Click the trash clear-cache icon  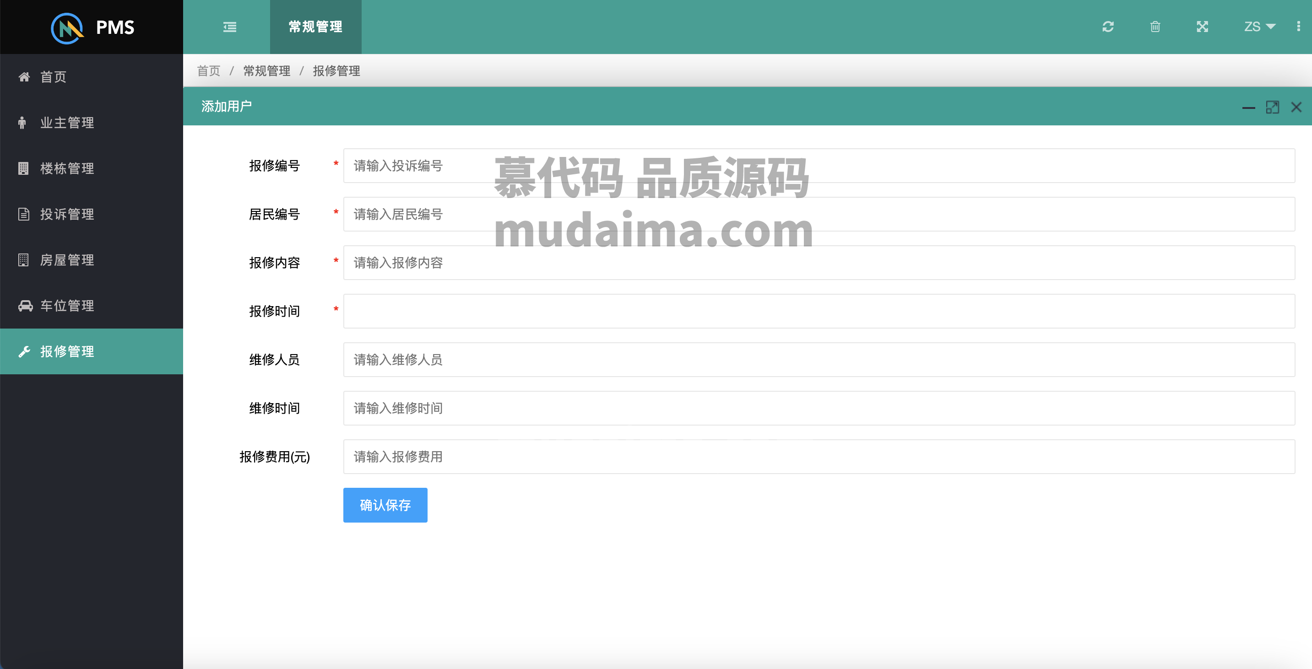(1155, 27)
